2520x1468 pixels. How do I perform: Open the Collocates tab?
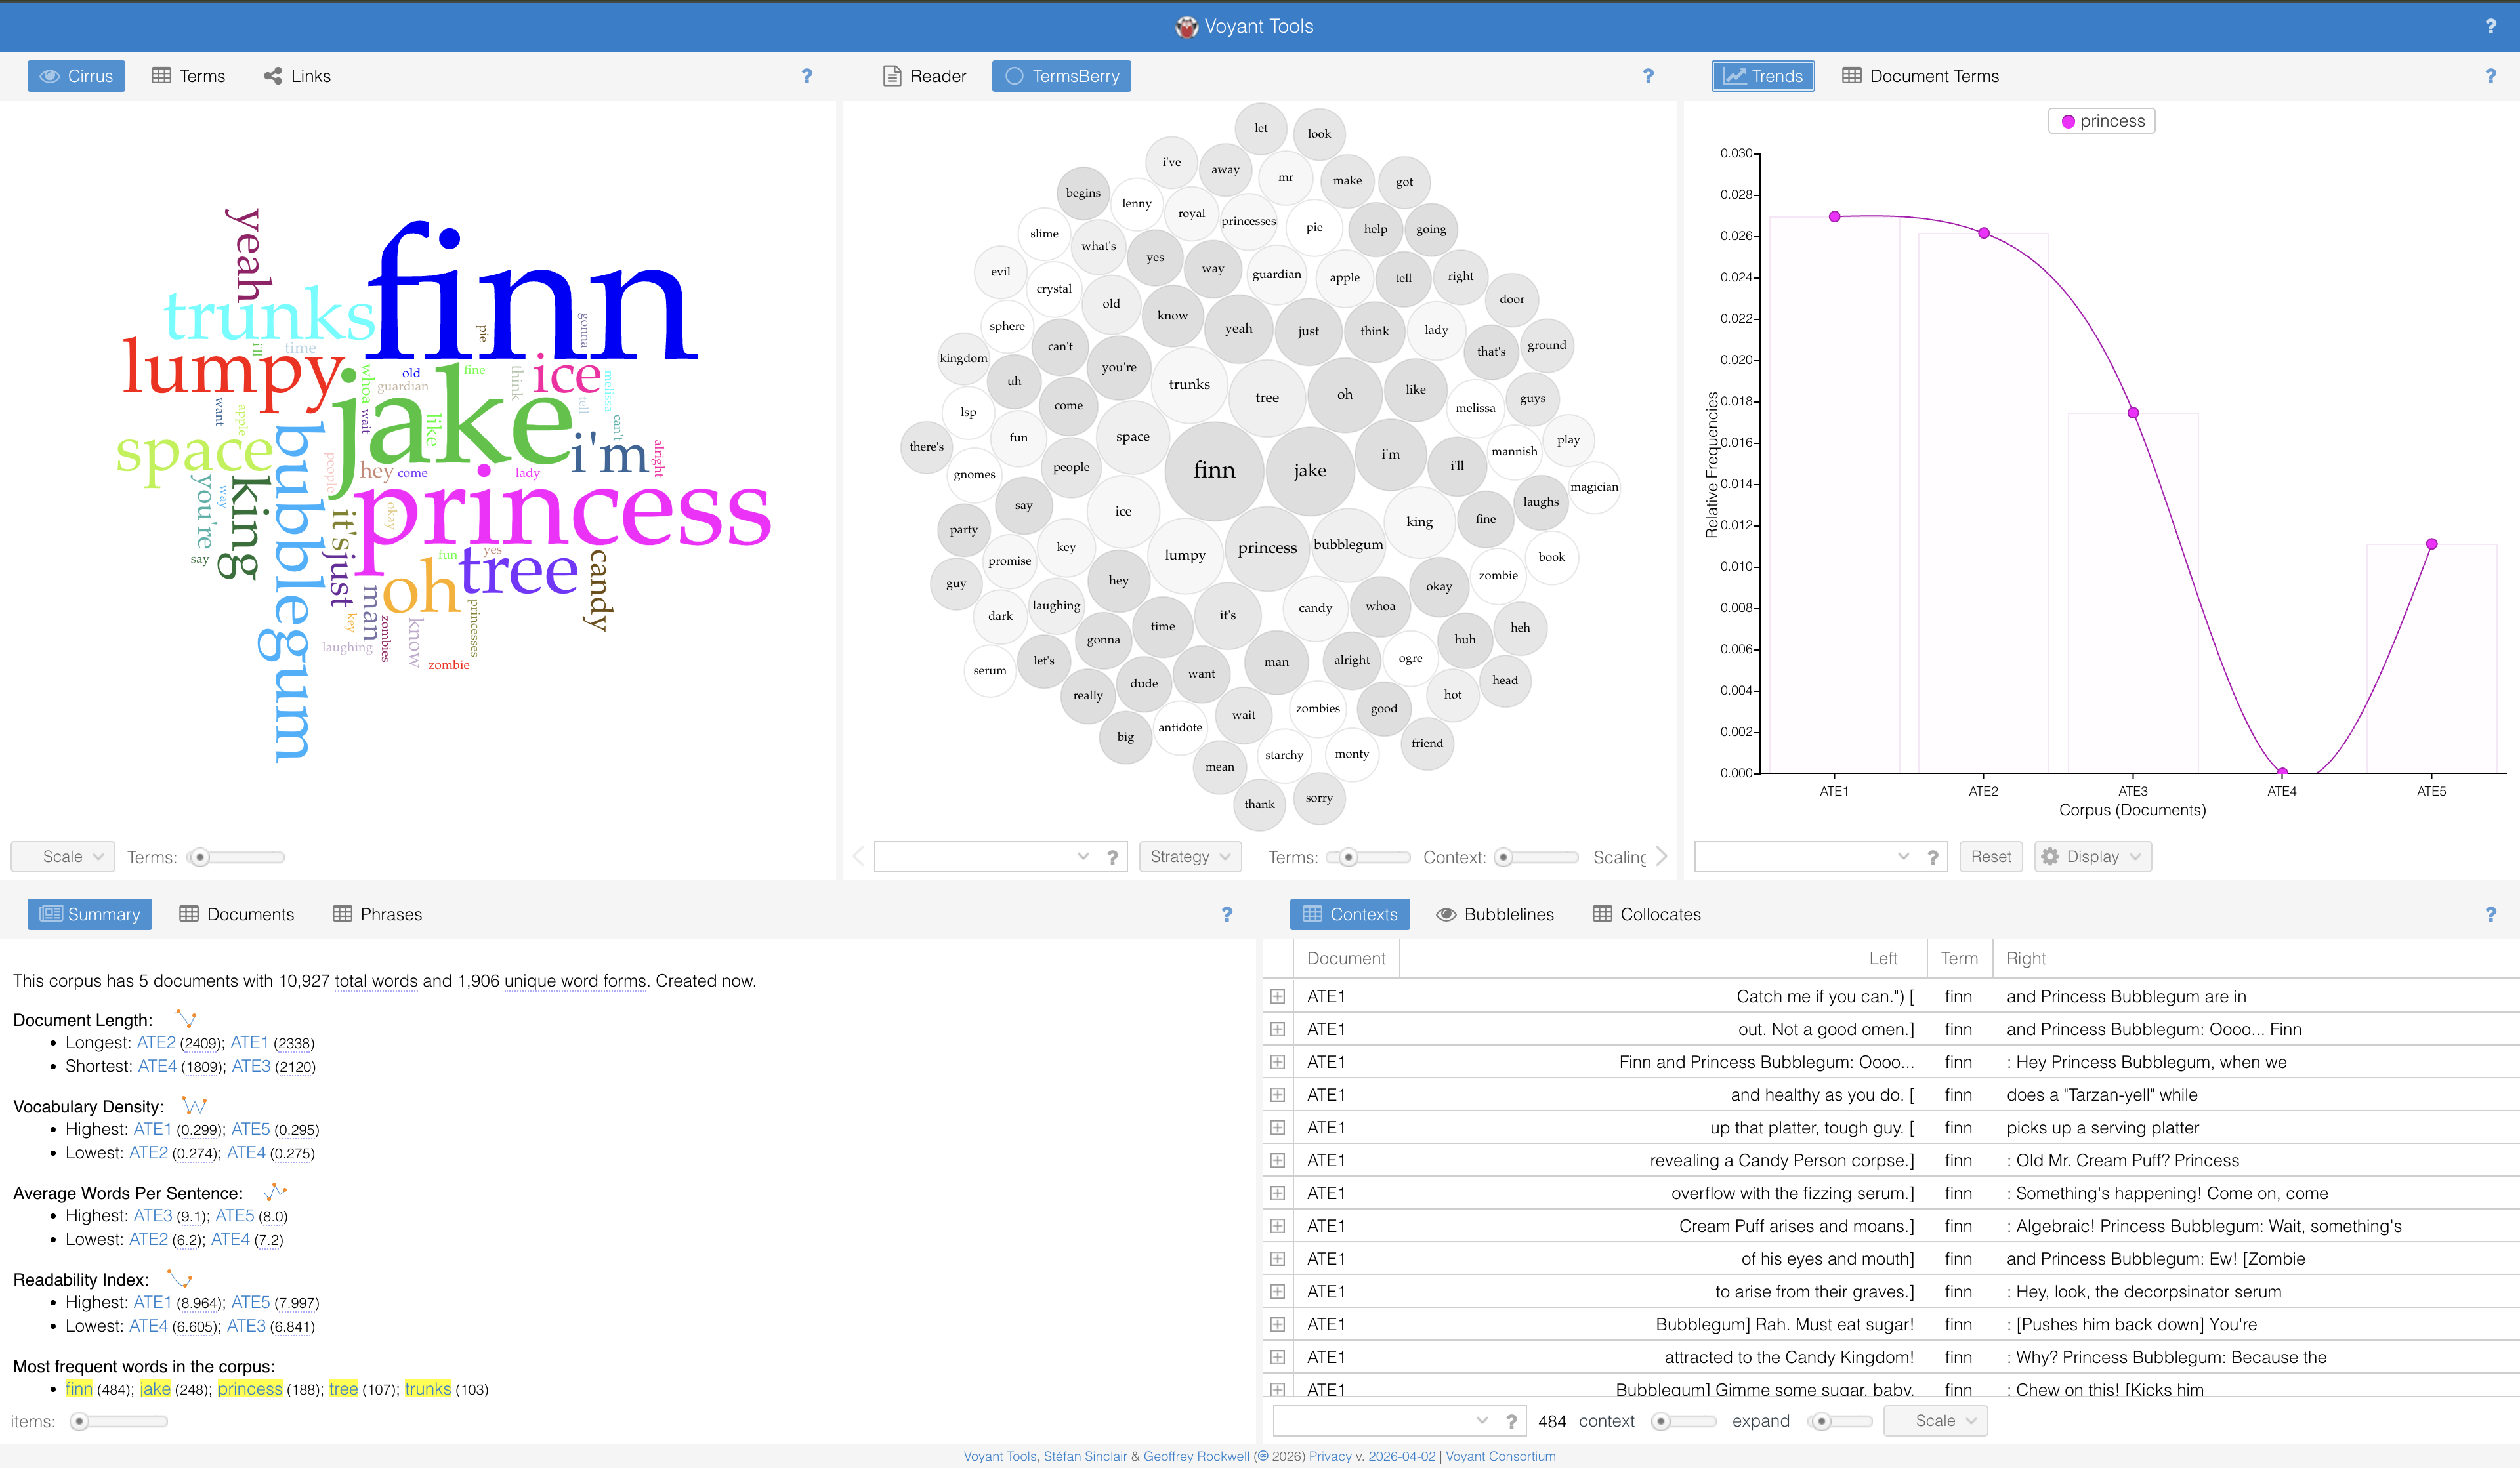pyautogui.click(x=1647, y=914)
